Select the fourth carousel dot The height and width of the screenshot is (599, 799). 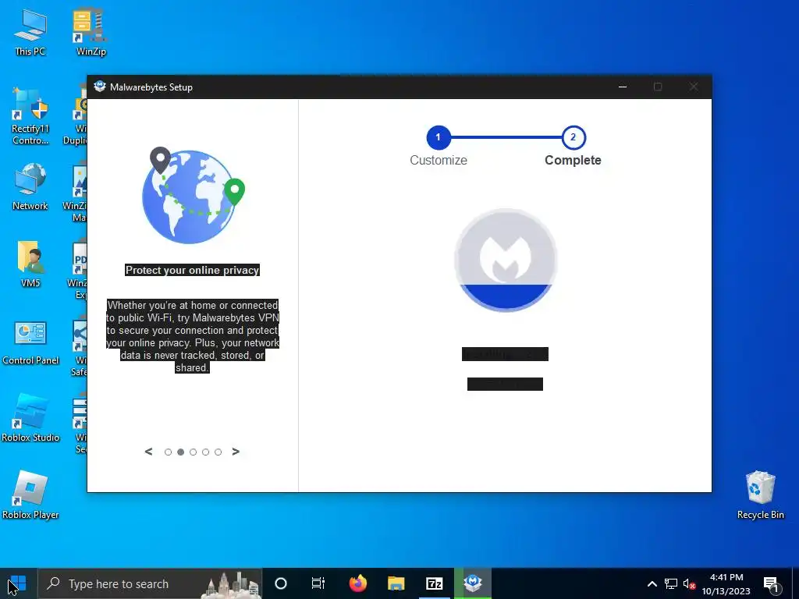click(205, 452)
